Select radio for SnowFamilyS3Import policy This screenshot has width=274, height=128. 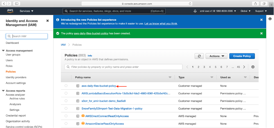tap(66, 108)
